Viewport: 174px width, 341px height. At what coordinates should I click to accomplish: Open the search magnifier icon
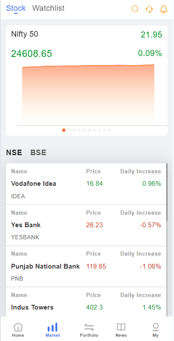coord(135,9)
